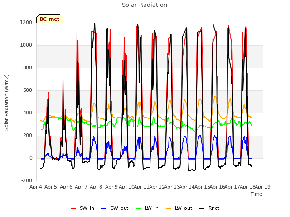Click the Apr 12 x-axis tick label
Screen dimensions: 290x217
click(x=157, y=187)
